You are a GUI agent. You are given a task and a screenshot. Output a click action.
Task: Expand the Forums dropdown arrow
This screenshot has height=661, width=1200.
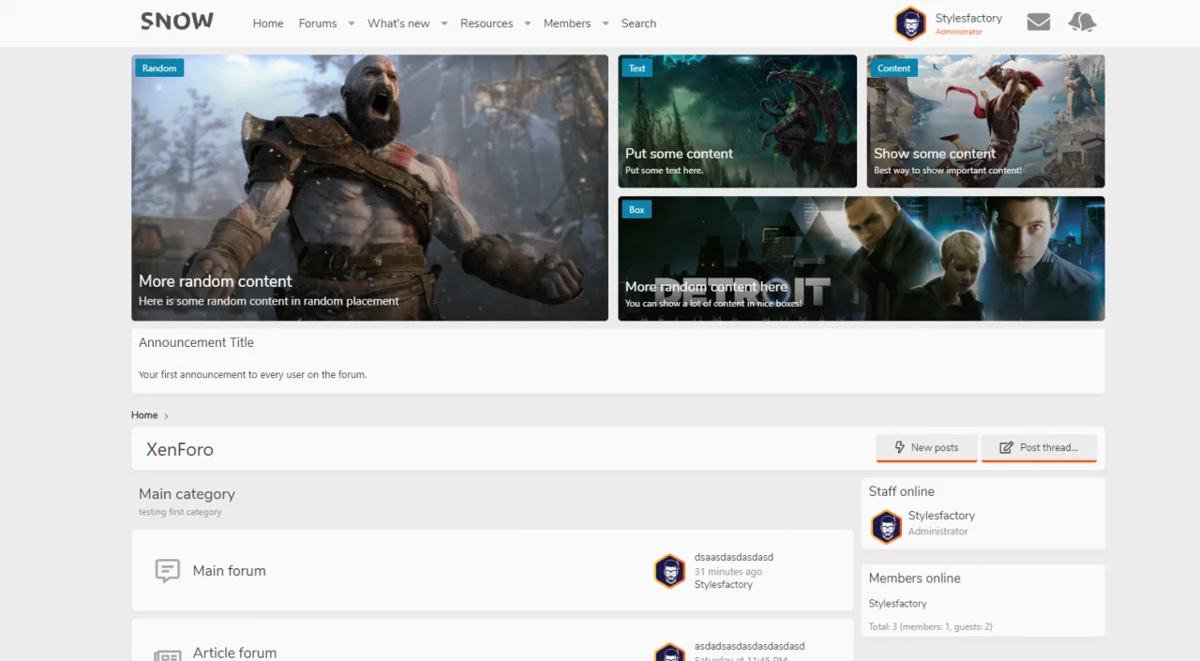[x=352, y=23]
